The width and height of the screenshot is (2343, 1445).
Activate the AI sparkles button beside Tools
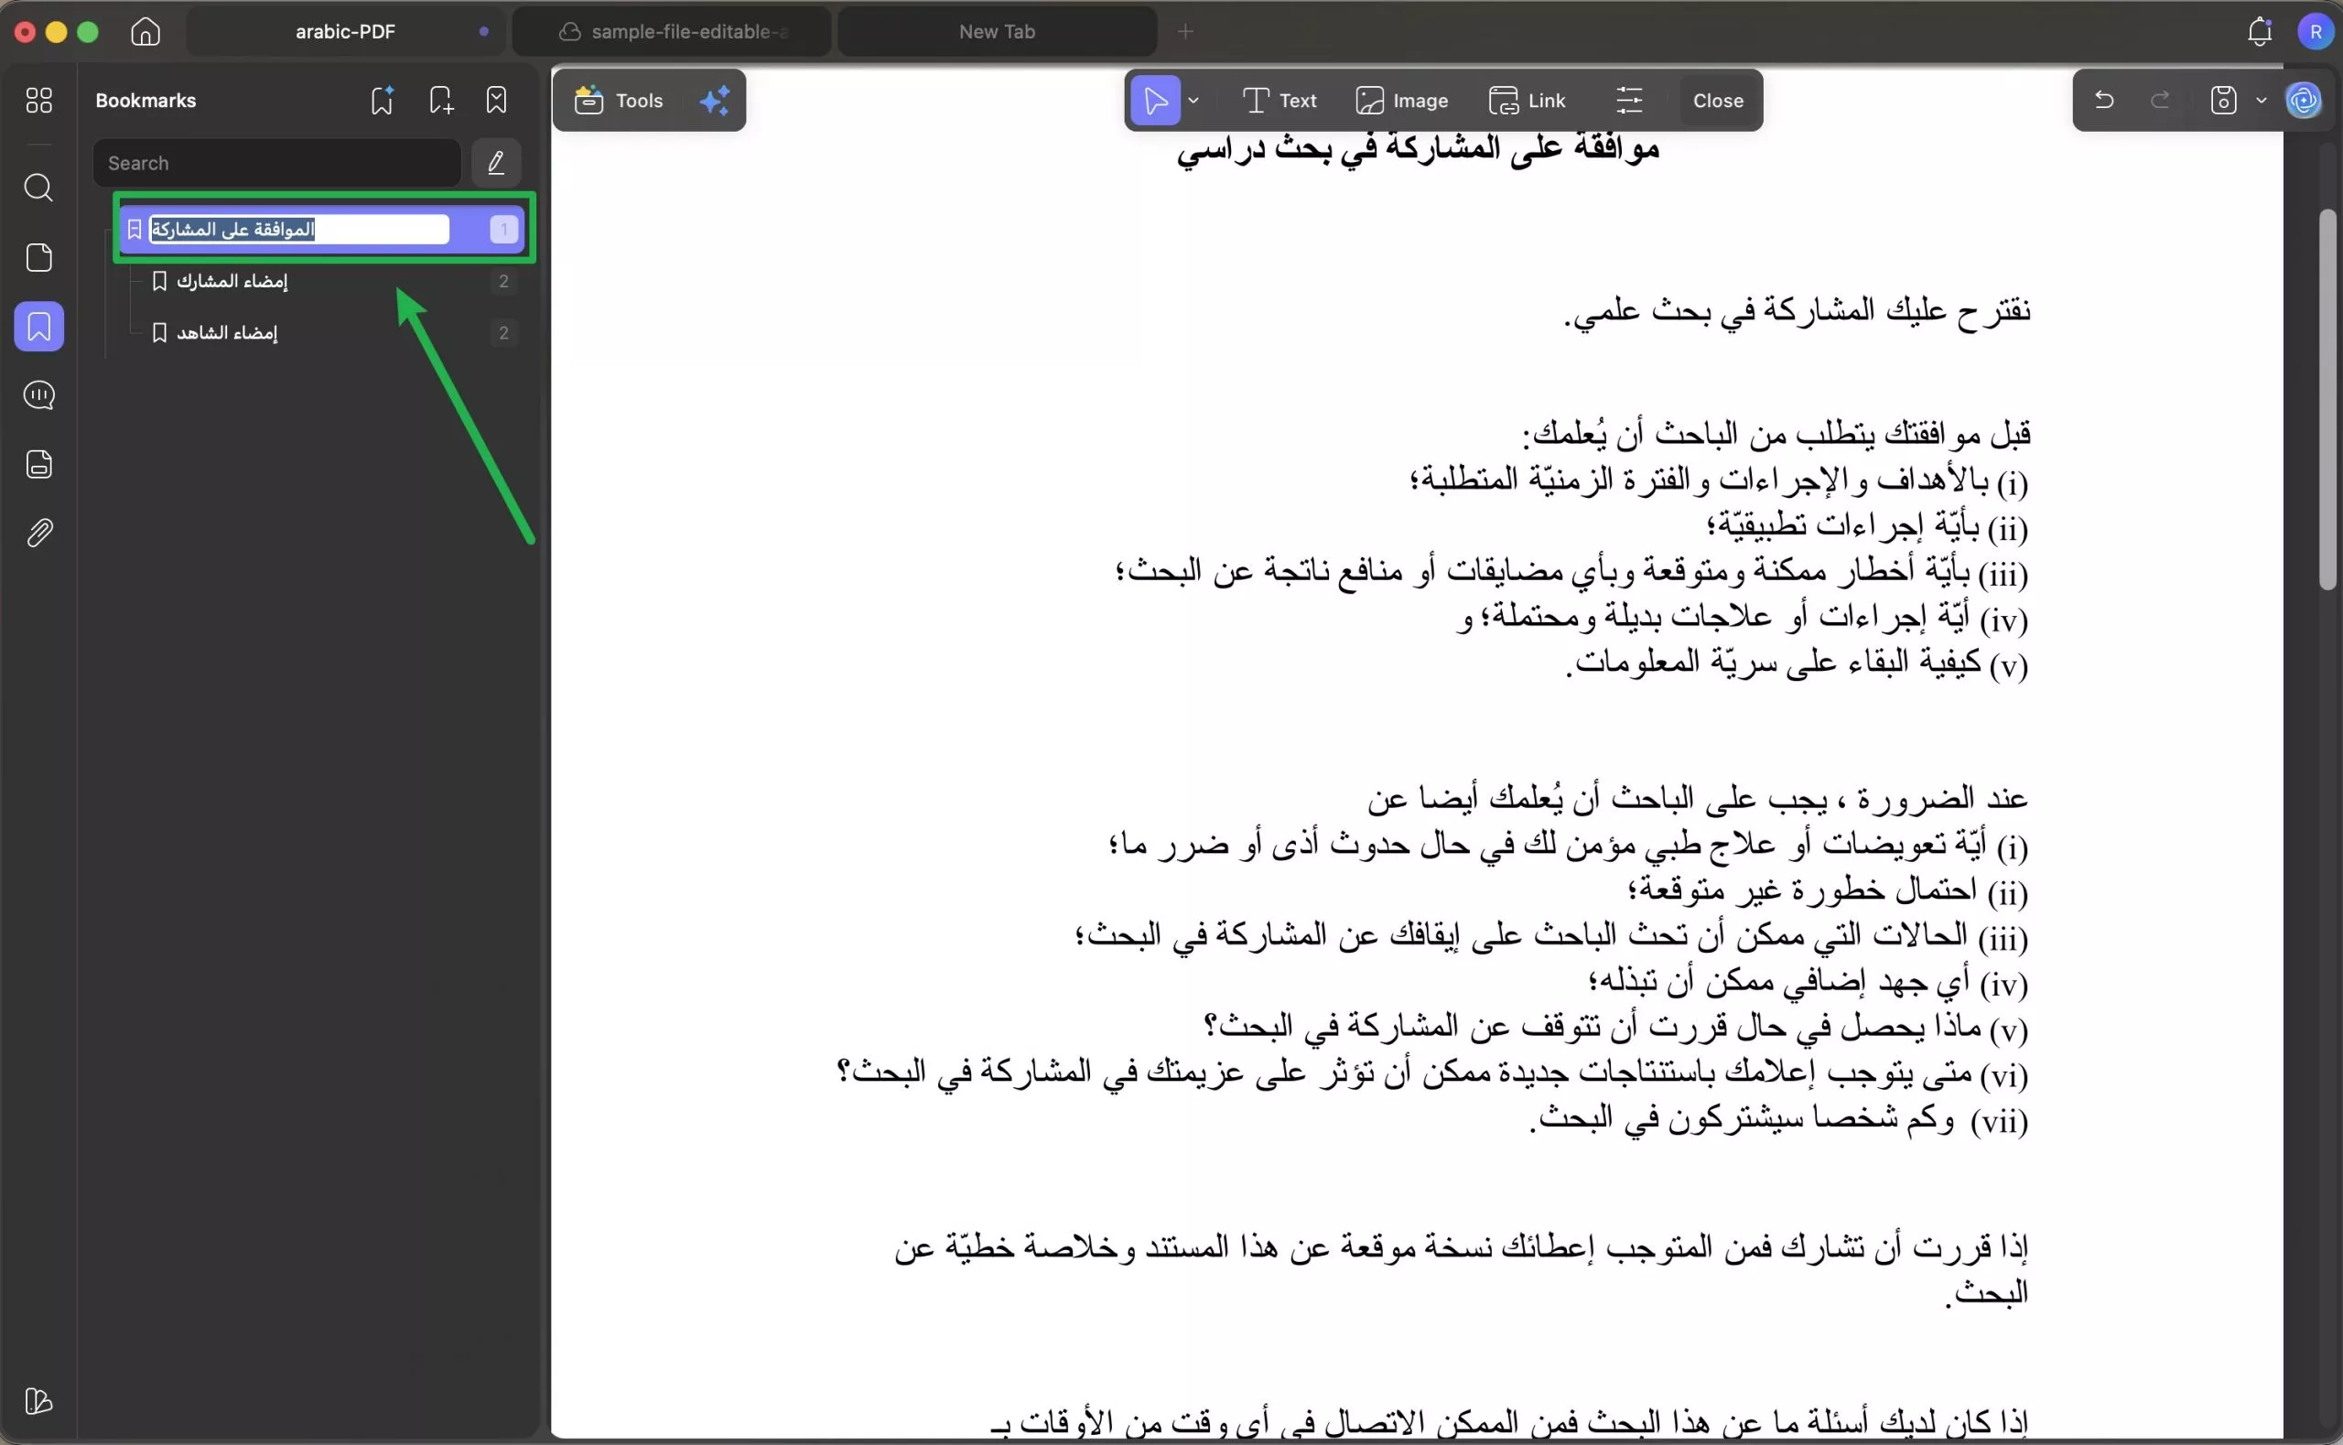tap(716, 100)
